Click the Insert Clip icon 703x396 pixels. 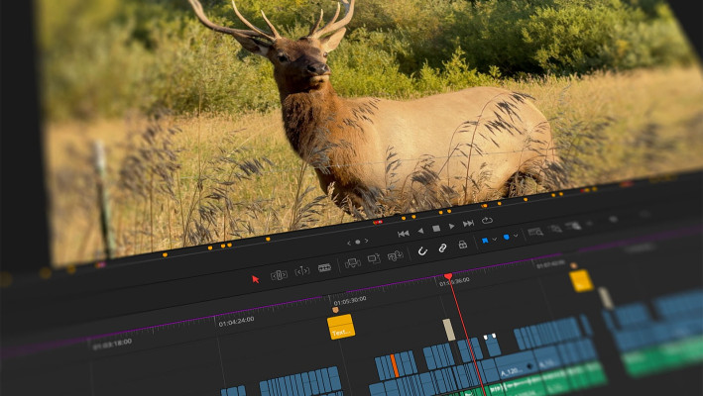click(x=352, y=263)
